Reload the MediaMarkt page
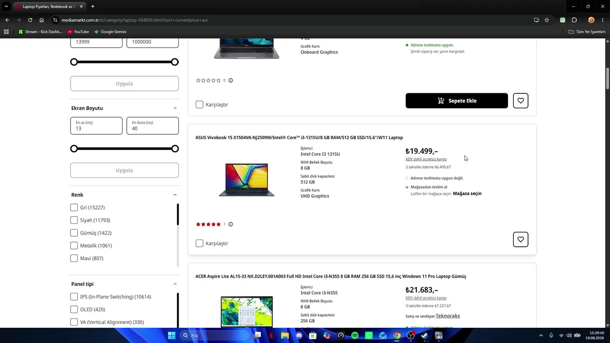 (30, 20)
